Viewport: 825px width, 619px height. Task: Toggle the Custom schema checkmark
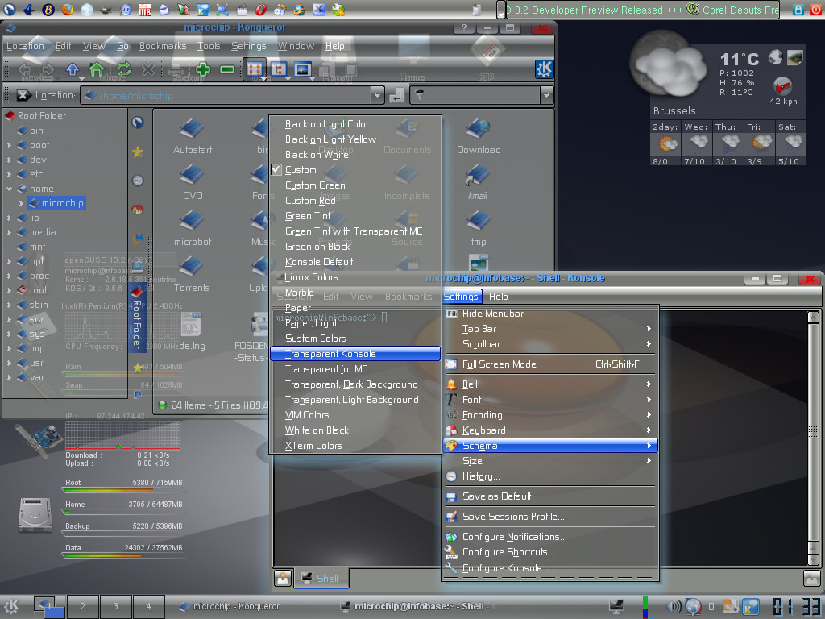(276, 169)
